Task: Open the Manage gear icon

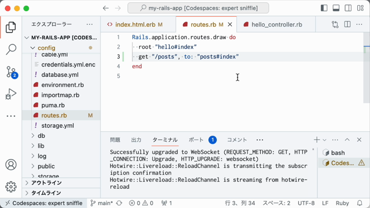Action: click(11, 187)
